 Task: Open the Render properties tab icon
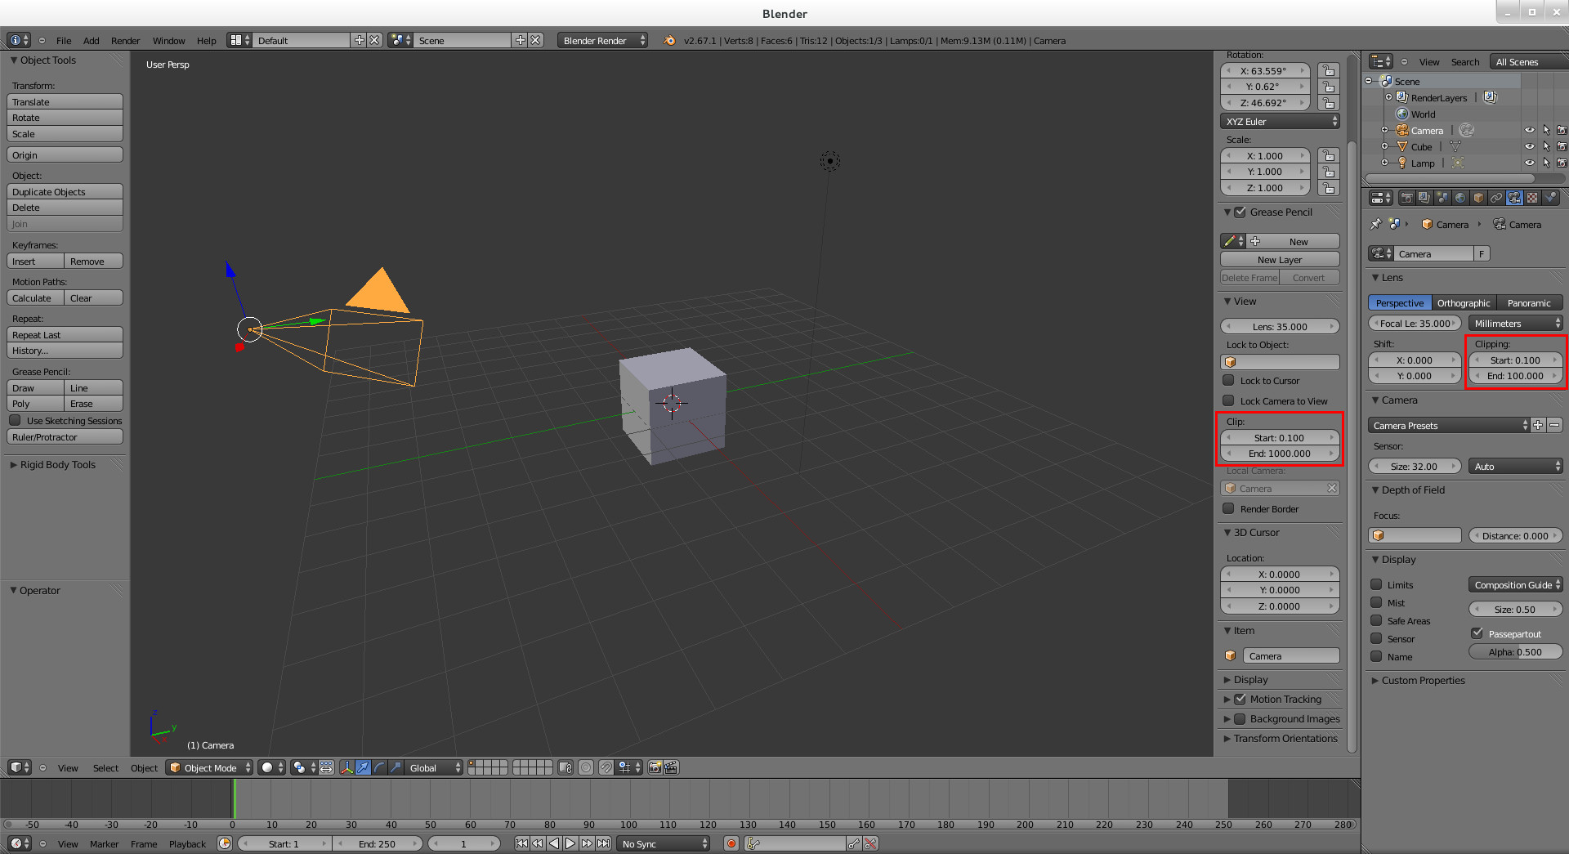tap(1406, 198)
